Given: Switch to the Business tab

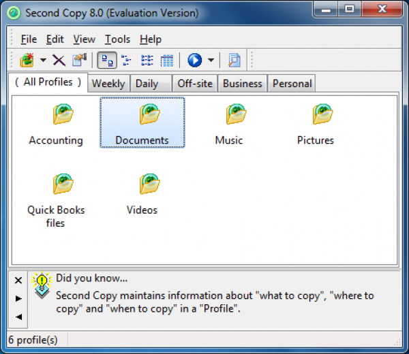Looking at the screenshot, I should [x=242, y=84].
